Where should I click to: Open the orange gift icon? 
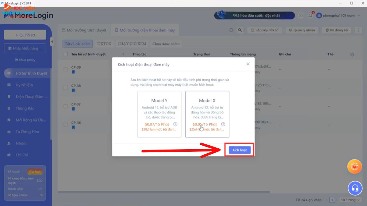(x=355, y=167)
